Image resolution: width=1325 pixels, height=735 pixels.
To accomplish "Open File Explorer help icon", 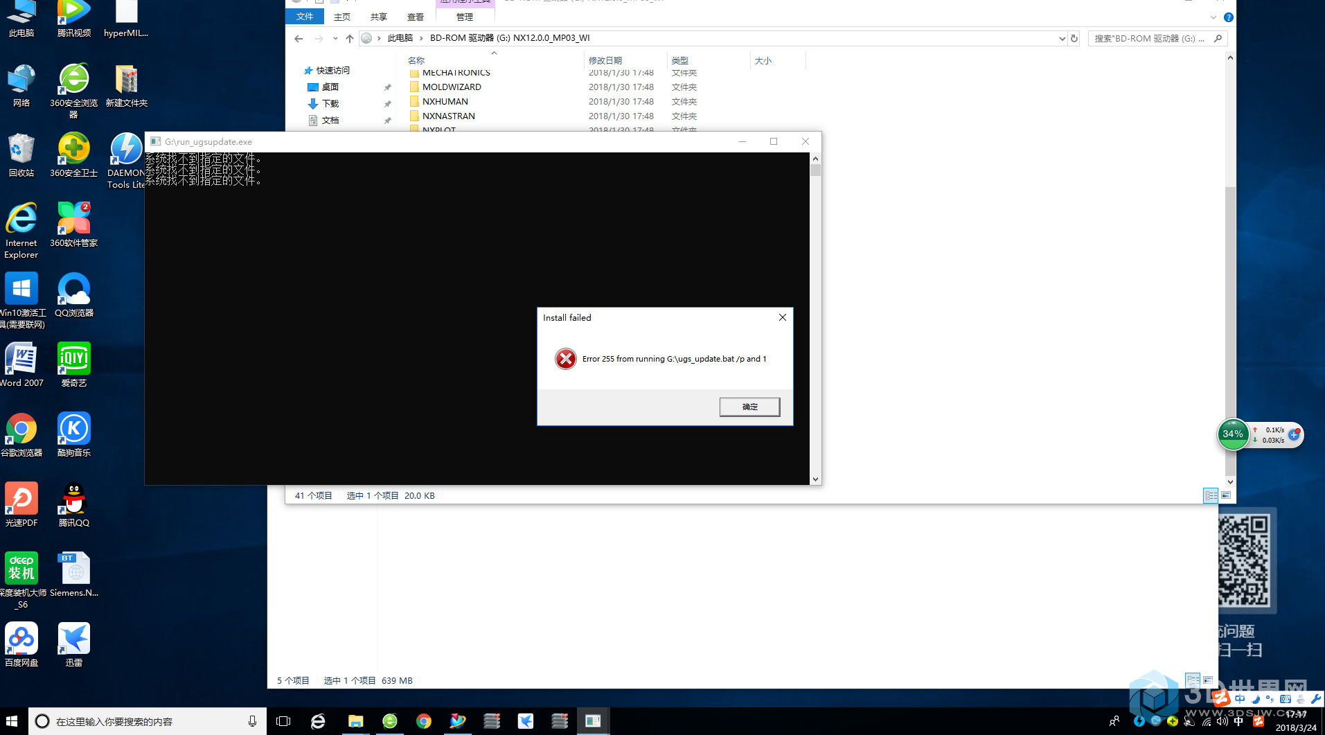I will [1228, 17].
